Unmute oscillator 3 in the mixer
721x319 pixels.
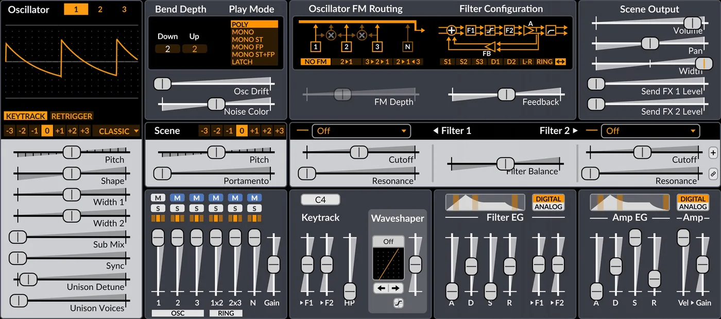tap(196, 198)
